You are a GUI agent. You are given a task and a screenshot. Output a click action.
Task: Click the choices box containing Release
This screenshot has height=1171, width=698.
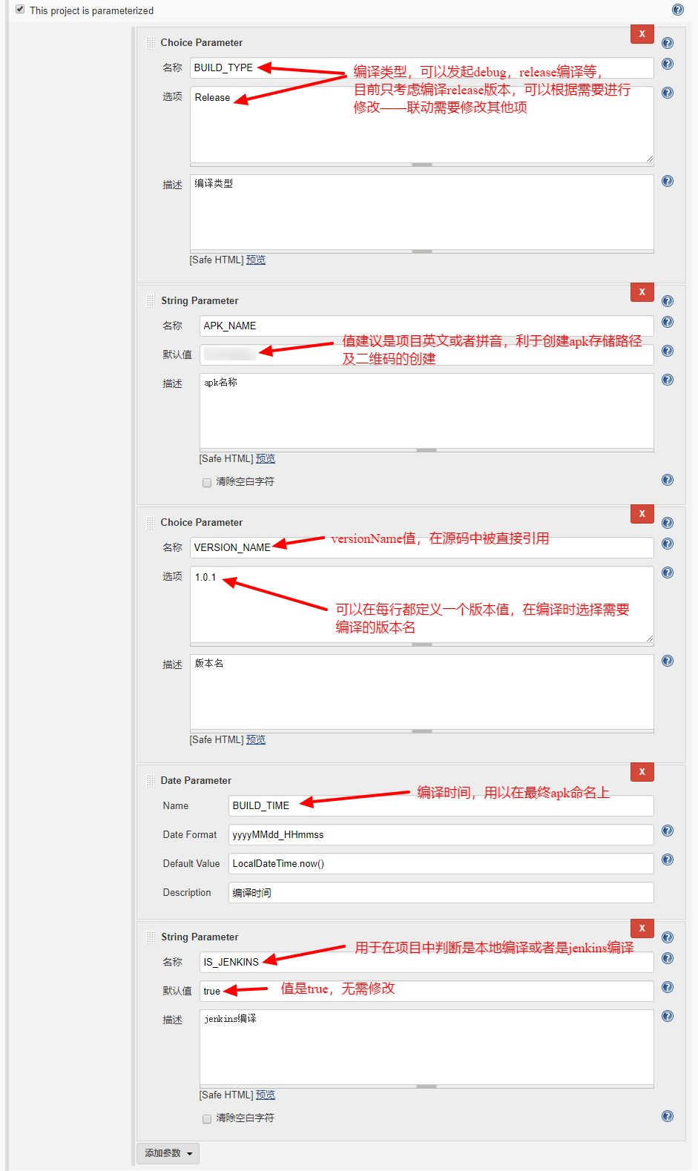[422, 125]
